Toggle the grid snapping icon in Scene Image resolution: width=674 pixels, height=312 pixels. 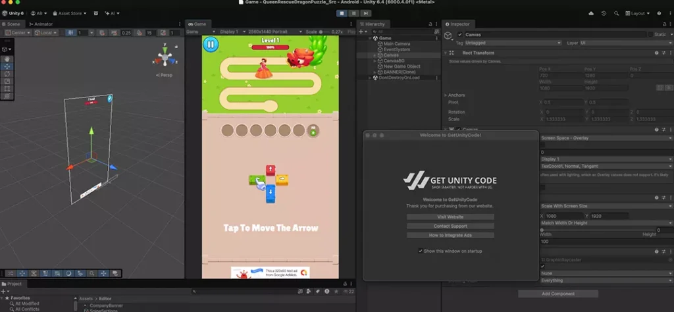(70, 33)
